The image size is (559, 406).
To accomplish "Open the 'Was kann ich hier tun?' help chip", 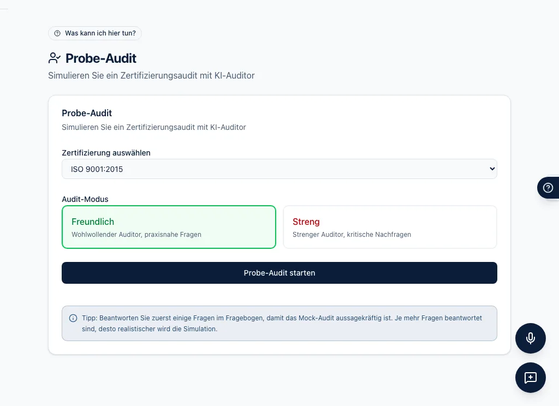I will point(95,33).
